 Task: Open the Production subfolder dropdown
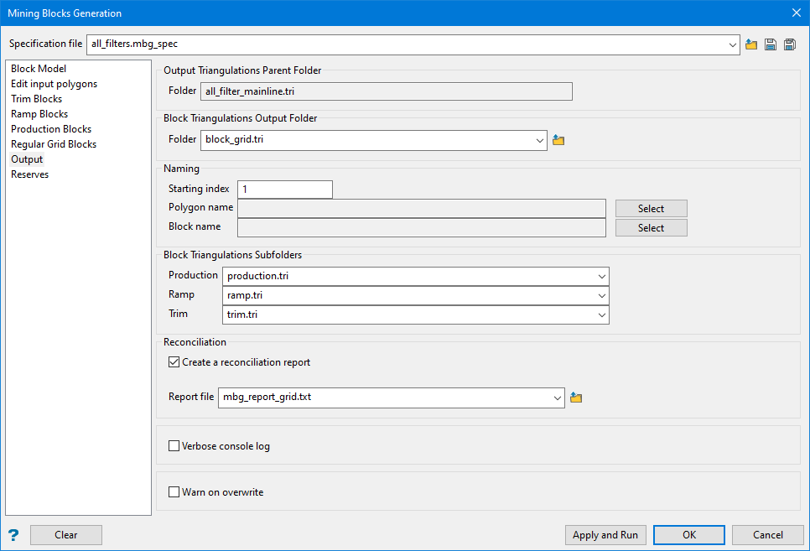[602, 276]
